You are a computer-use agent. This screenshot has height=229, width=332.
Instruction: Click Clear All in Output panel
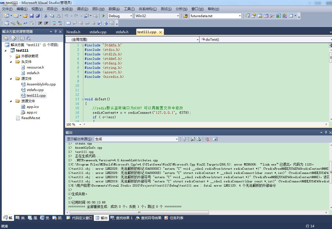pyautogui.click(x=207, y=139)
